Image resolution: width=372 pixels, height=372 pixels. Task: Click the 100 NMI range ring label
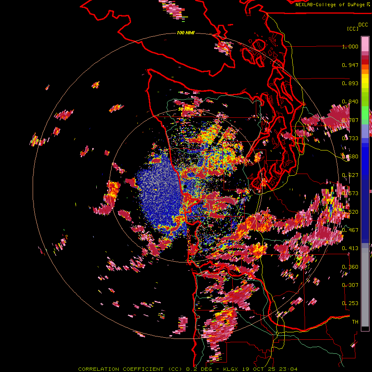(186, 33)
